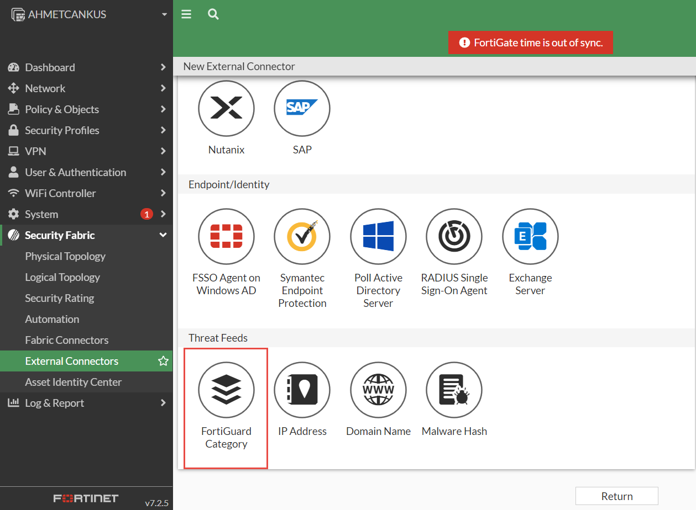Click the Dashboard gauge icon in sidebar
The width and height of the screenshot is (696, 510).
(13, 67)
